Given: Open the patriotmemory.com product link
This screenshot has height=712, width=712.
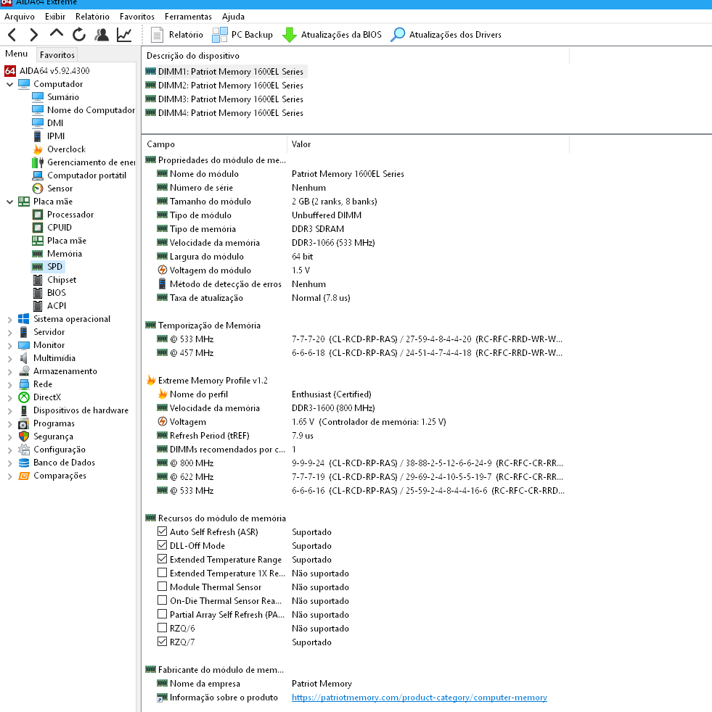Looking at the screenshot, I should pos(420,697).
